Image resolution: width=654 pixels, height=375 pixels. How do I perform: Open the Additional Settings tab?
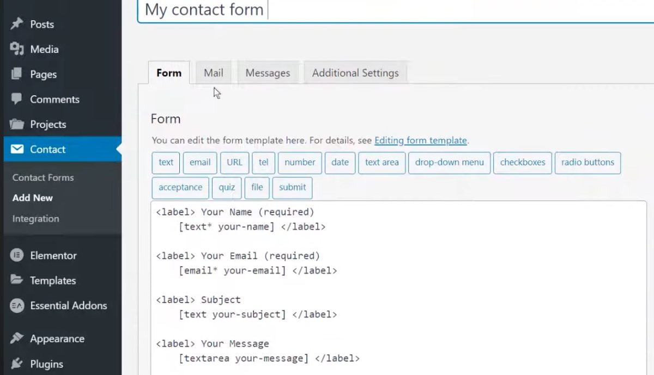355,72
